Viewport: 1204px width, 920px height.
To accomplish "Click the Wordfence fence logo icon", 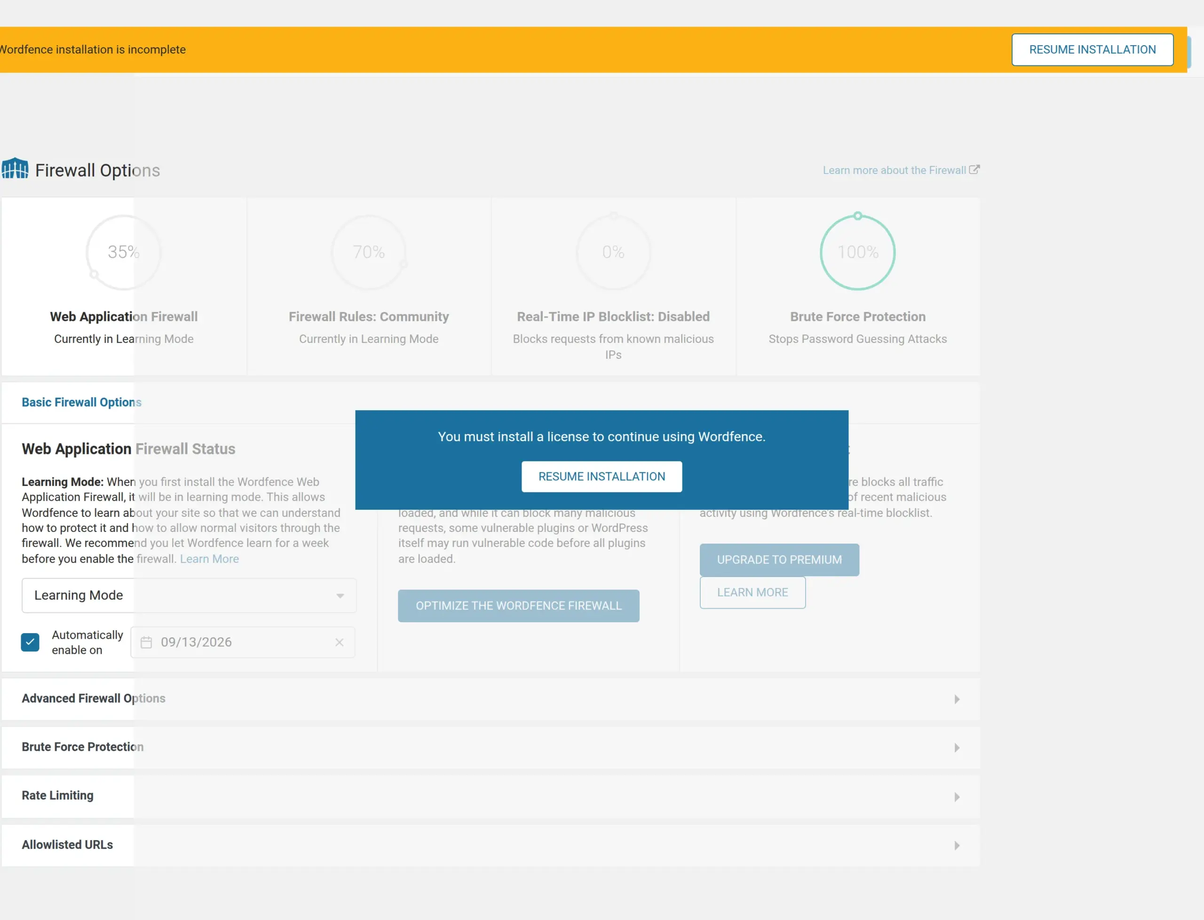I will point(15,169).
